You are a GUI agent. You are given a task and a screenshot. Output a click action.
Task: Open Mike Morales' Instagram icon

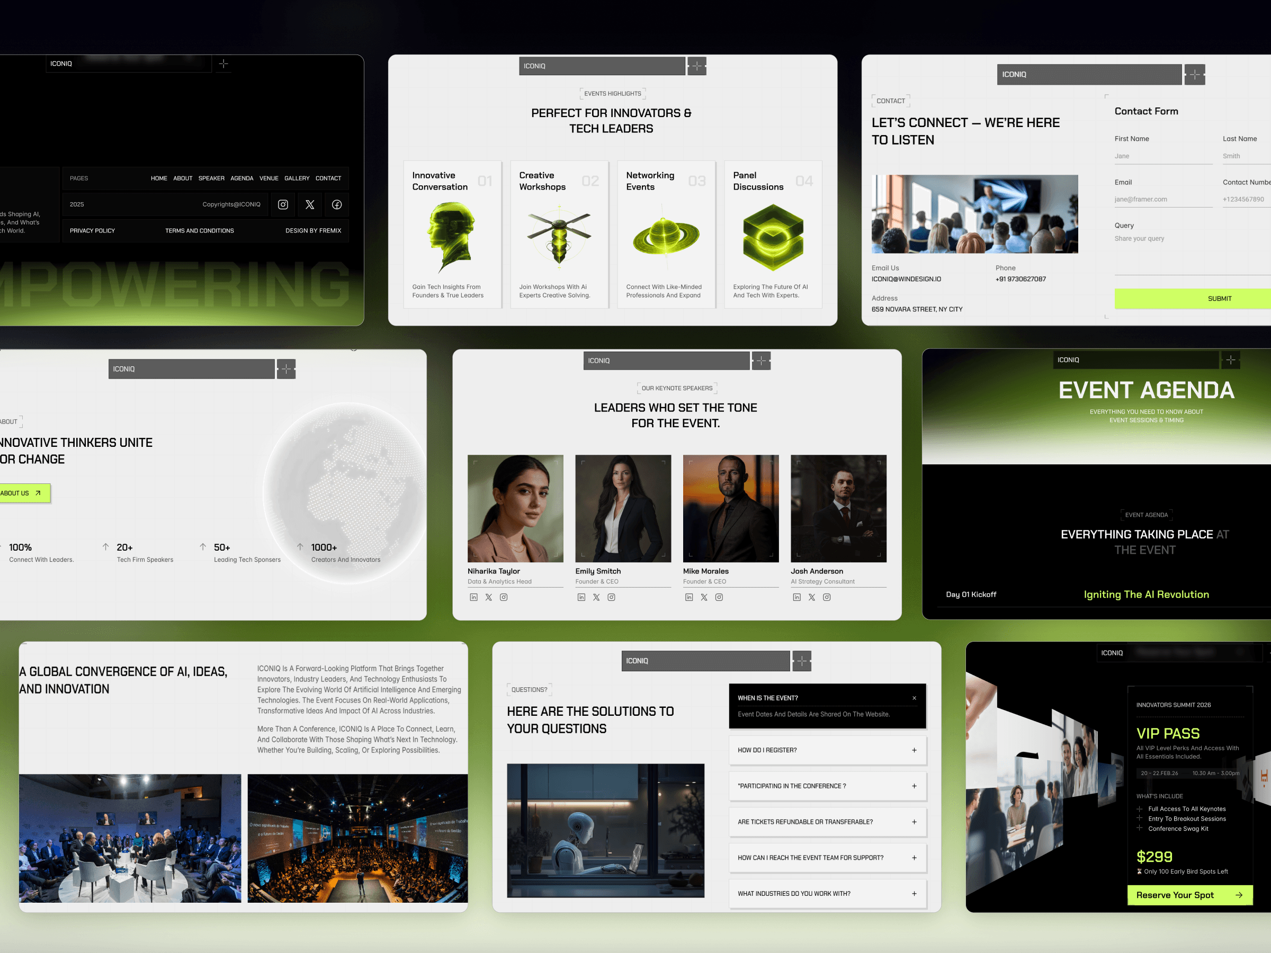click(x=719, y=597)
